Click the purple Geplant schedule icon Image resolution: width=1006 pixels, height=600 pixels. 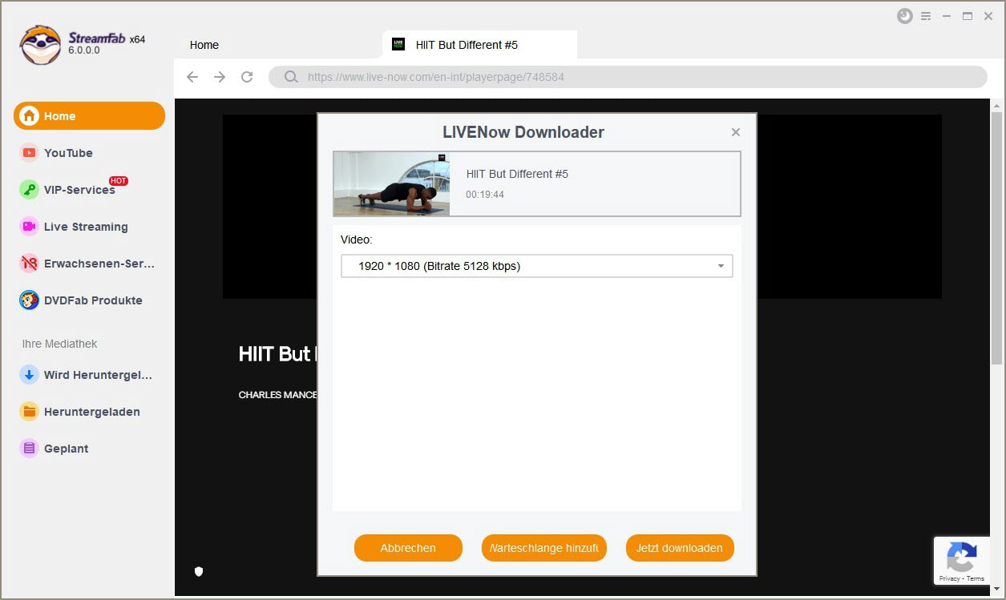pos(30,449)
